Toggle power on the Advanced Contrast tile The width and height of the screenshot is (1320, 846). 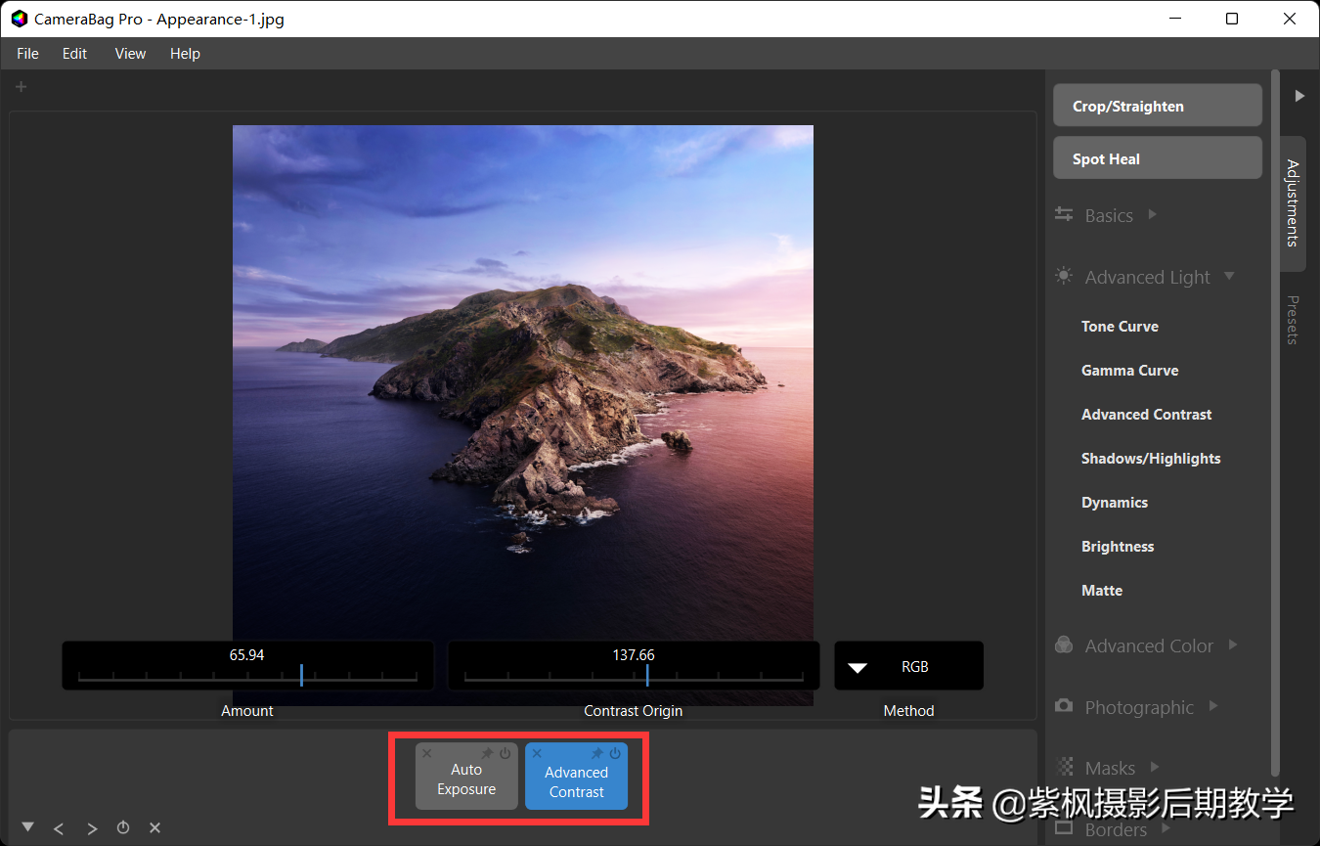coord(615,753)
